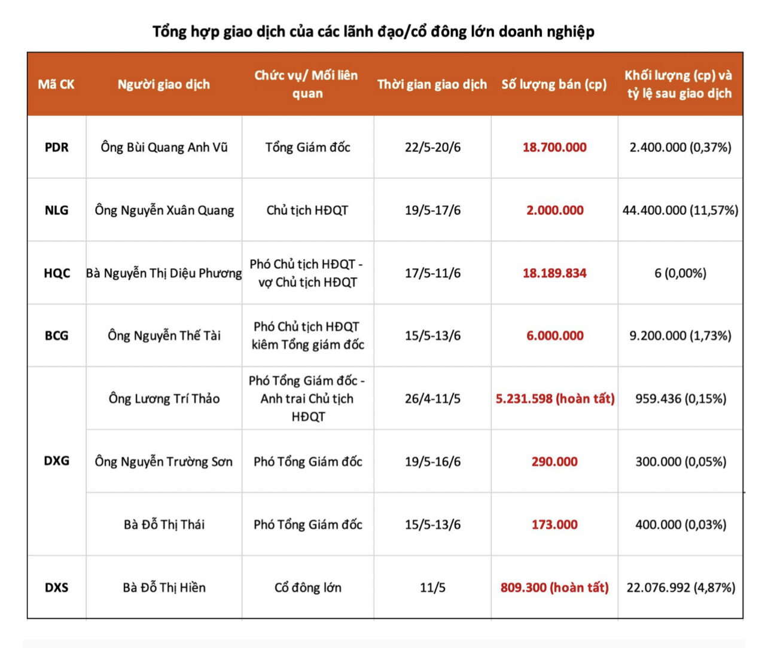
Task: Select the "Thời gian giao dịch" header
Action: point(432,84)
